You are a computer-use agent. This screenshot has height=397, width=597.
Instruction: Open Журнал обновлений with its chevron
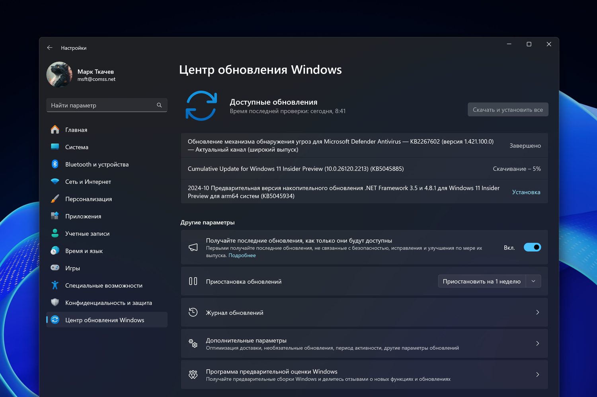tap(537, 313)
